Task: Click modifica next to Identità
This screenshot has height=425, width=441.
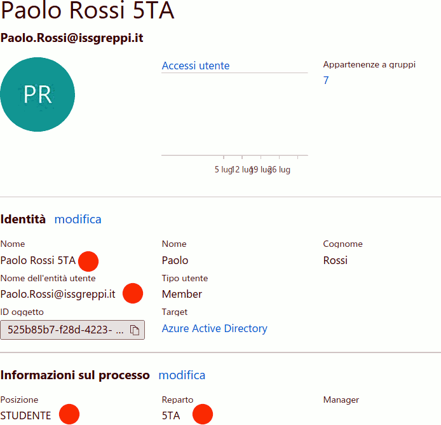Action: [78, 219]
